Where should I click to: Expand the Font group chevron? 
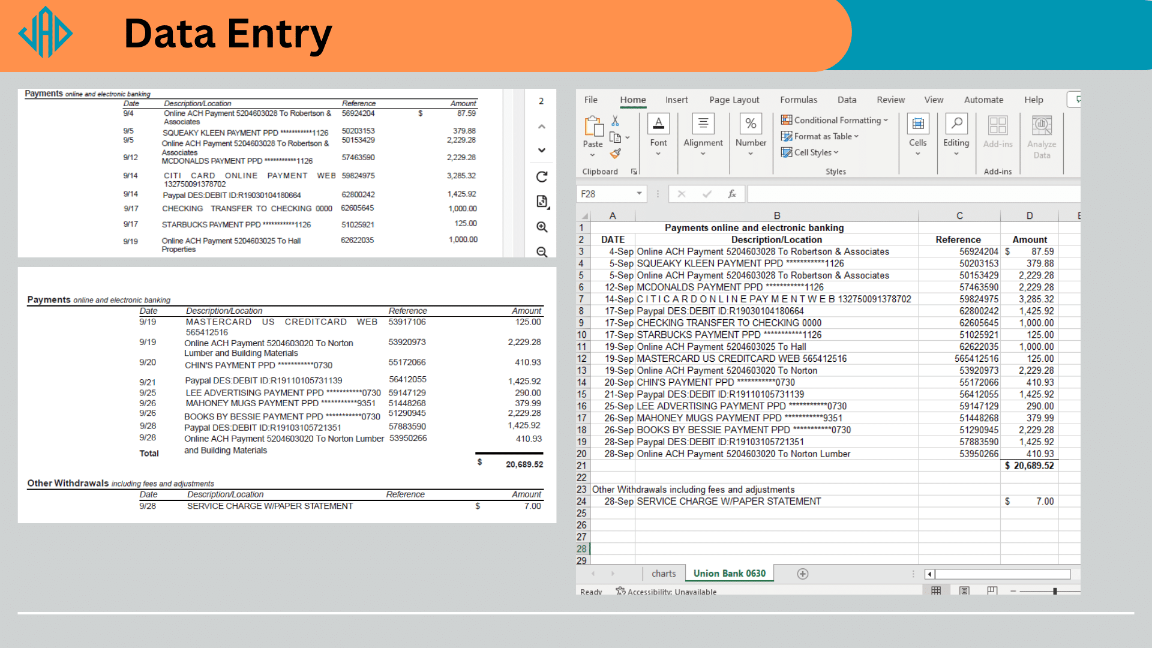tap(658, 154)
